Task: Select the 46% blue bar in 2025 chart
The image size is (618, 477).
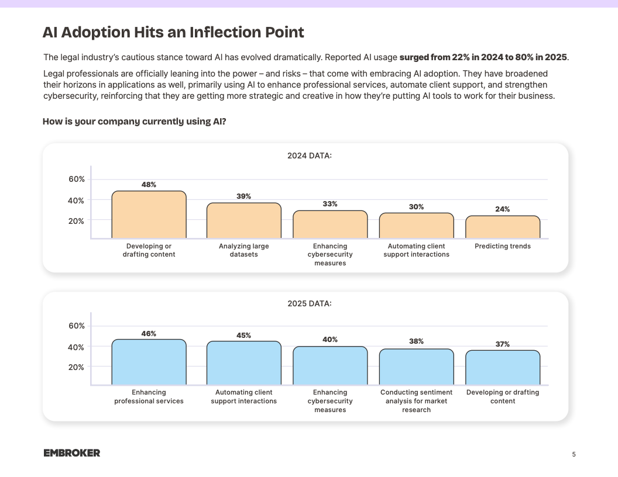Action: tap(149, 362)
